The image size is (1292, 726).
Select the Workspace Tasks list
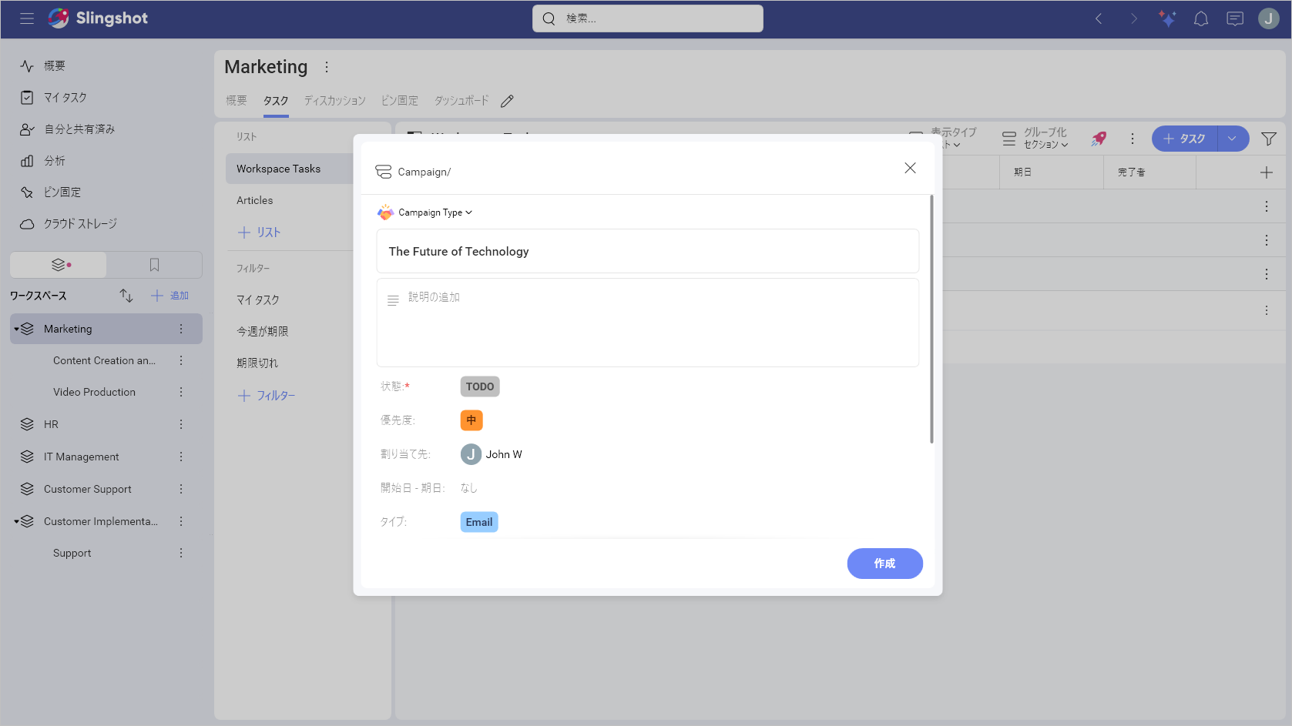290,169
